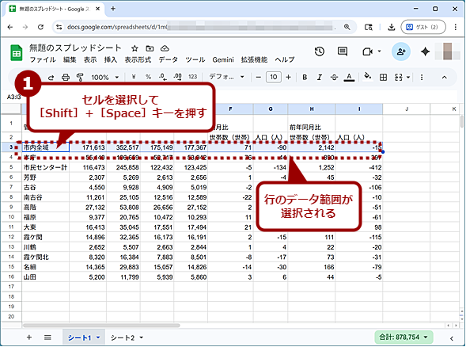Open the comments panel icon

pyautogui.click(x=343, y=51)
